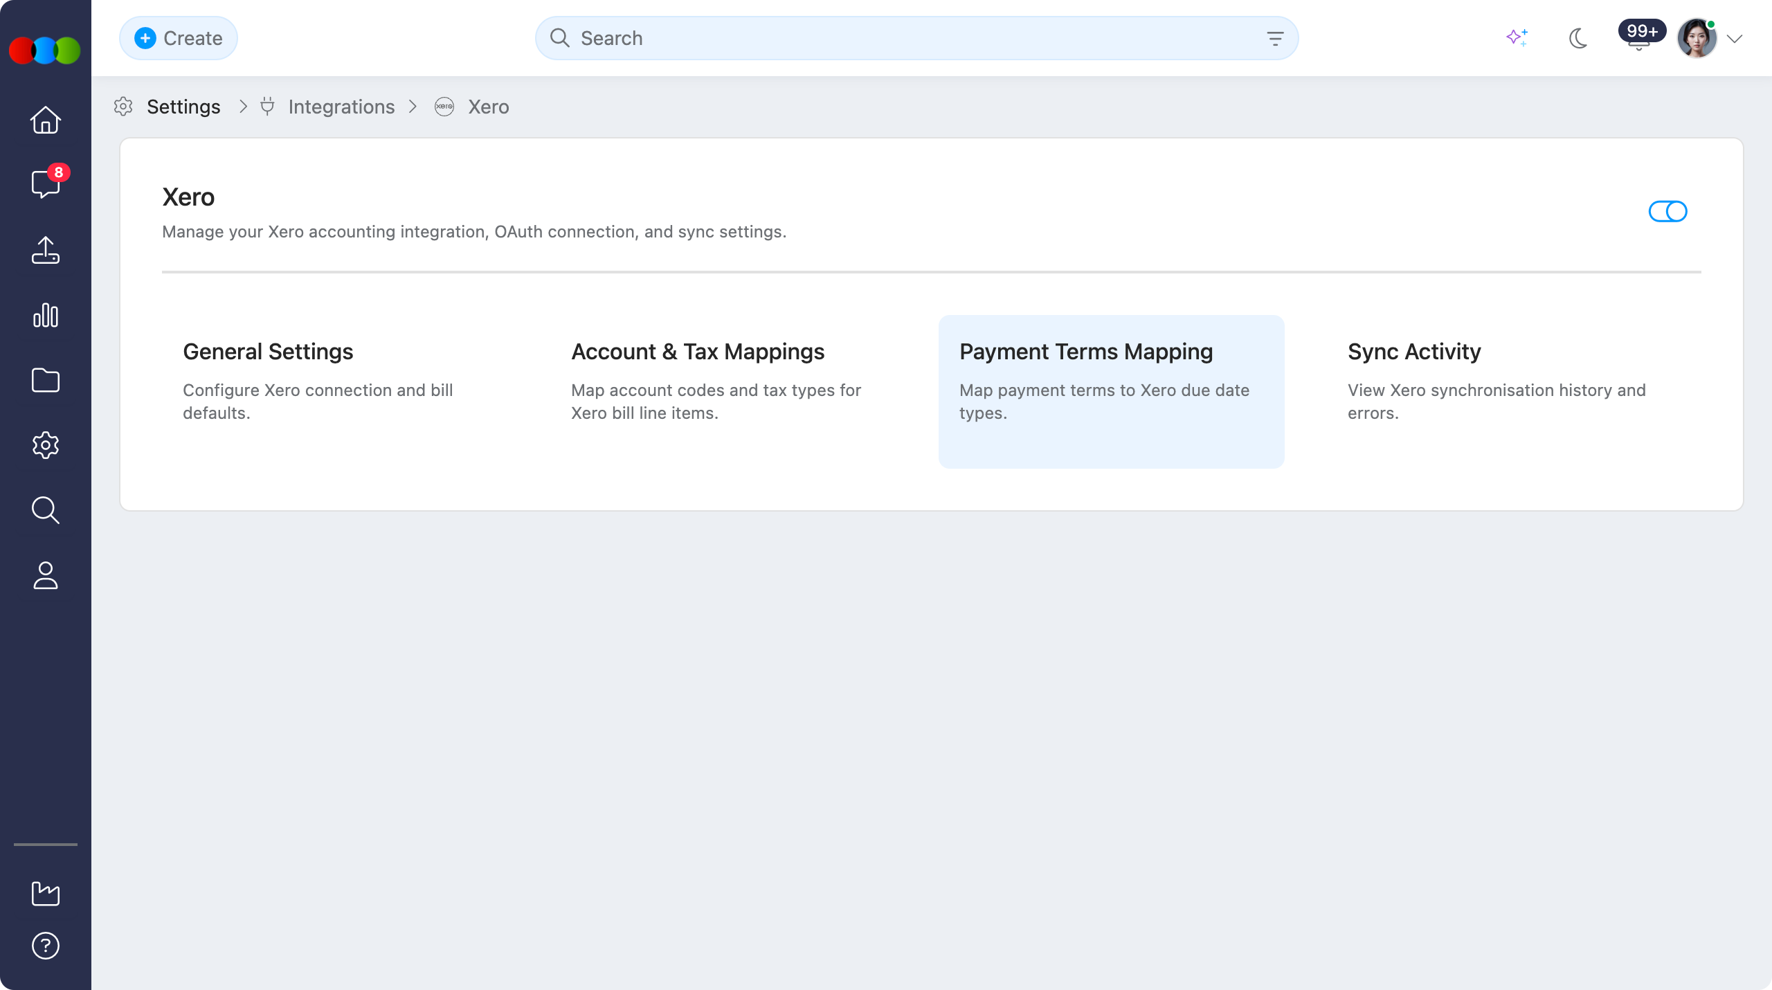The image size is (1772, 990).
Task: Click the blue plus icon in Create
Action: [x=145, y=38]
